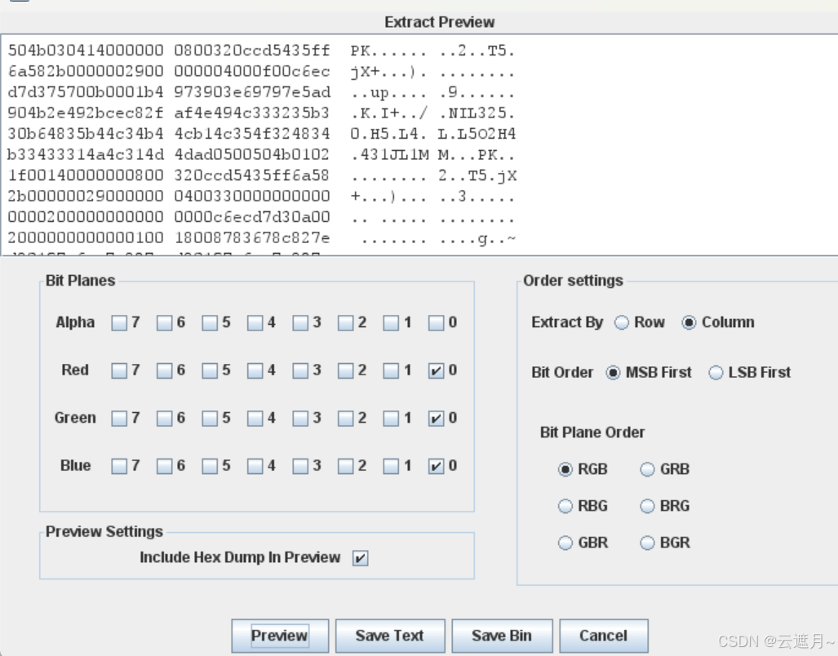
Task: Check Alpha bit plane 5
Action: (210, 322)
